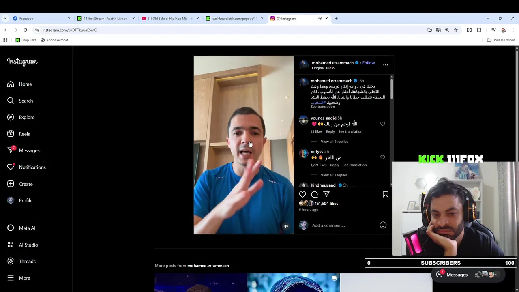Play the reel video
This screenshot has height=292, width=519.
click(244, 145)
